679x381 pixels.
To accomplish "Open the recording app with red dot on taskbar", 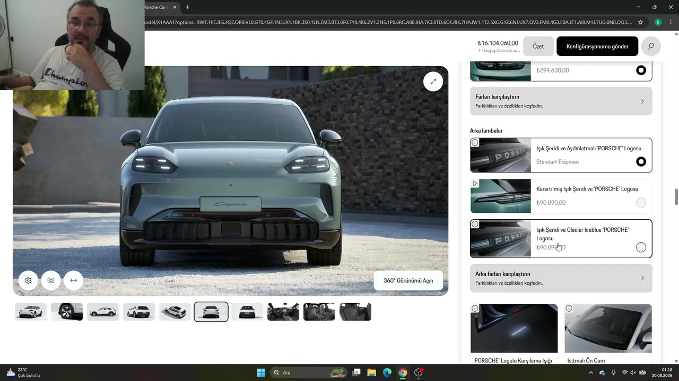I will click(419, 373).
